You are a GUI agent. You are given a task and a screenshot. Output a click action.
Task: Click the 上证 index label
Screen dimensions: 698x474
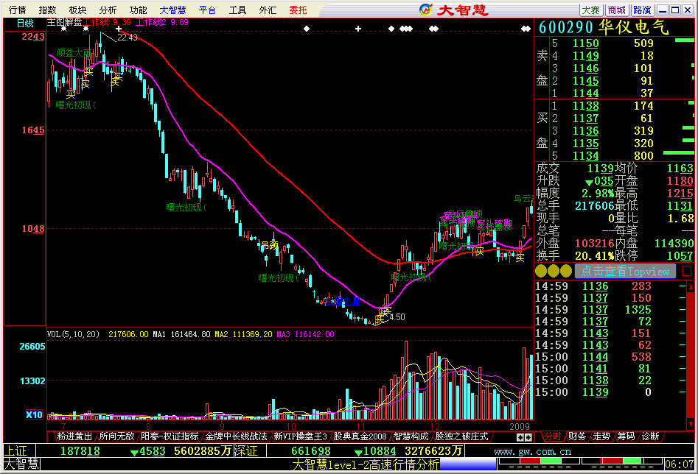16,451
